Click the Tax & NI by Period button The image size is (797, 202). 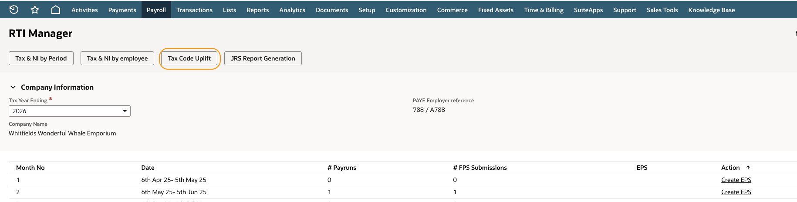click(41, 58)
